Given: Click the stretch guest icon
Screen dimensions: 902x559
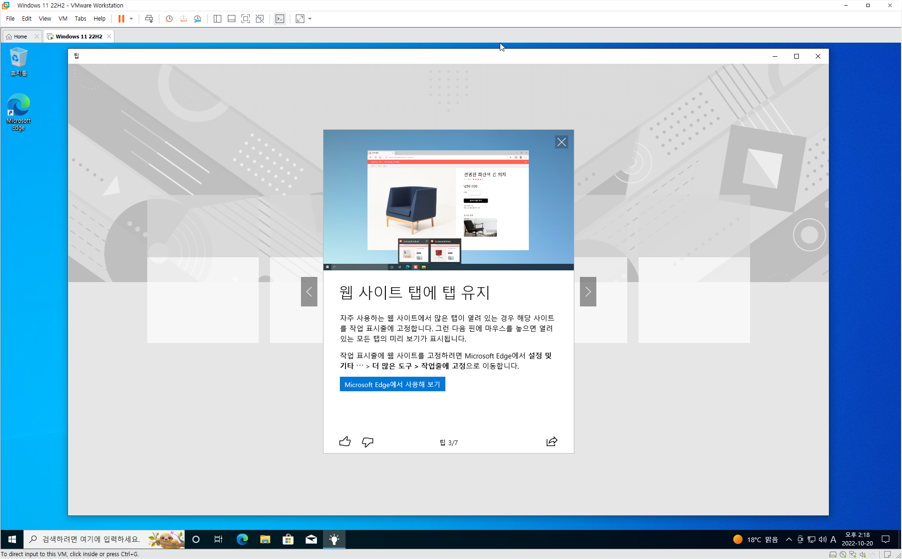Looking at the screenshot, I should coord(300,19).
